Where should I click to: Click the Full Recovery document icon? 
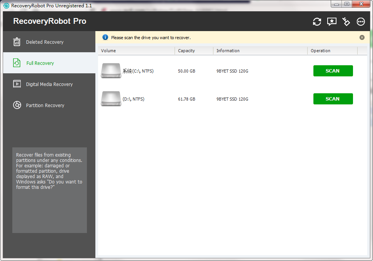(17, 63)
